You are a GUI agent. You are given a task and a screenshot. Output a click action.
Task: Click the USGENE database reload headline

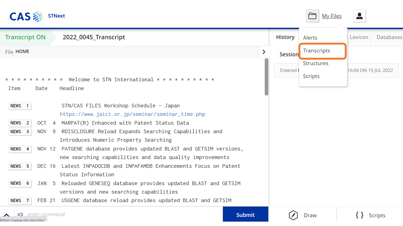pyautogui.click(x=146, y=201)
